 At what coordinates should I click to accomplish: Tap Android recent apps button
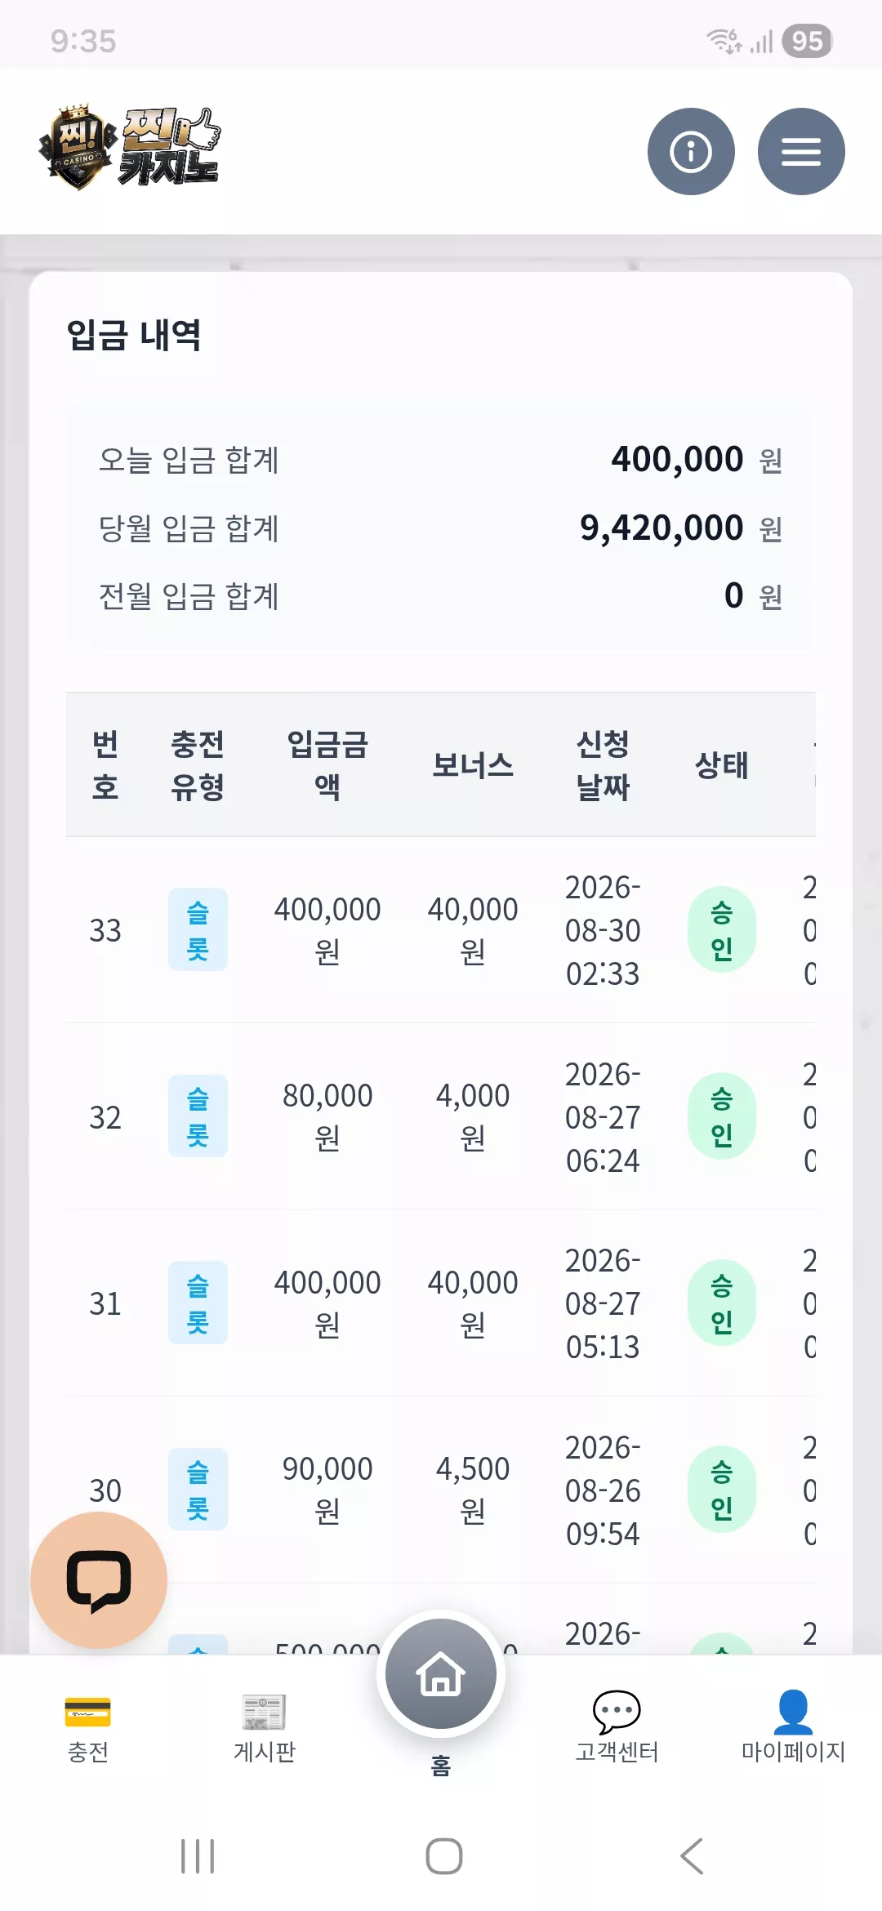coord(198,1856)
